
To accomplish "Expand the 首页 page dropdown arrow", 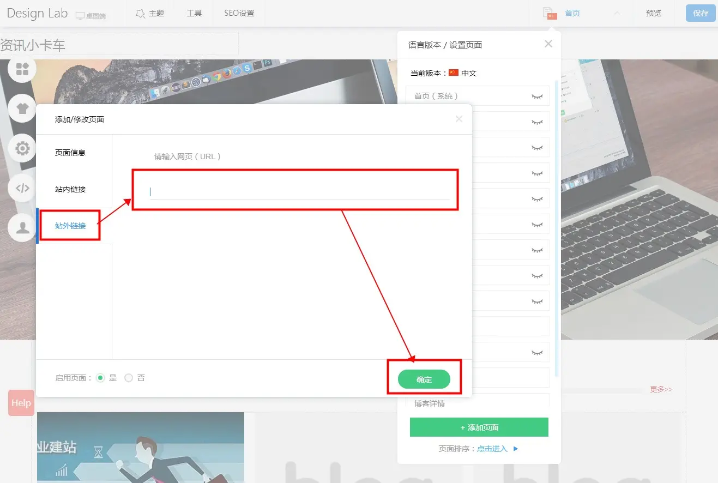I will (x=617, y=14).
